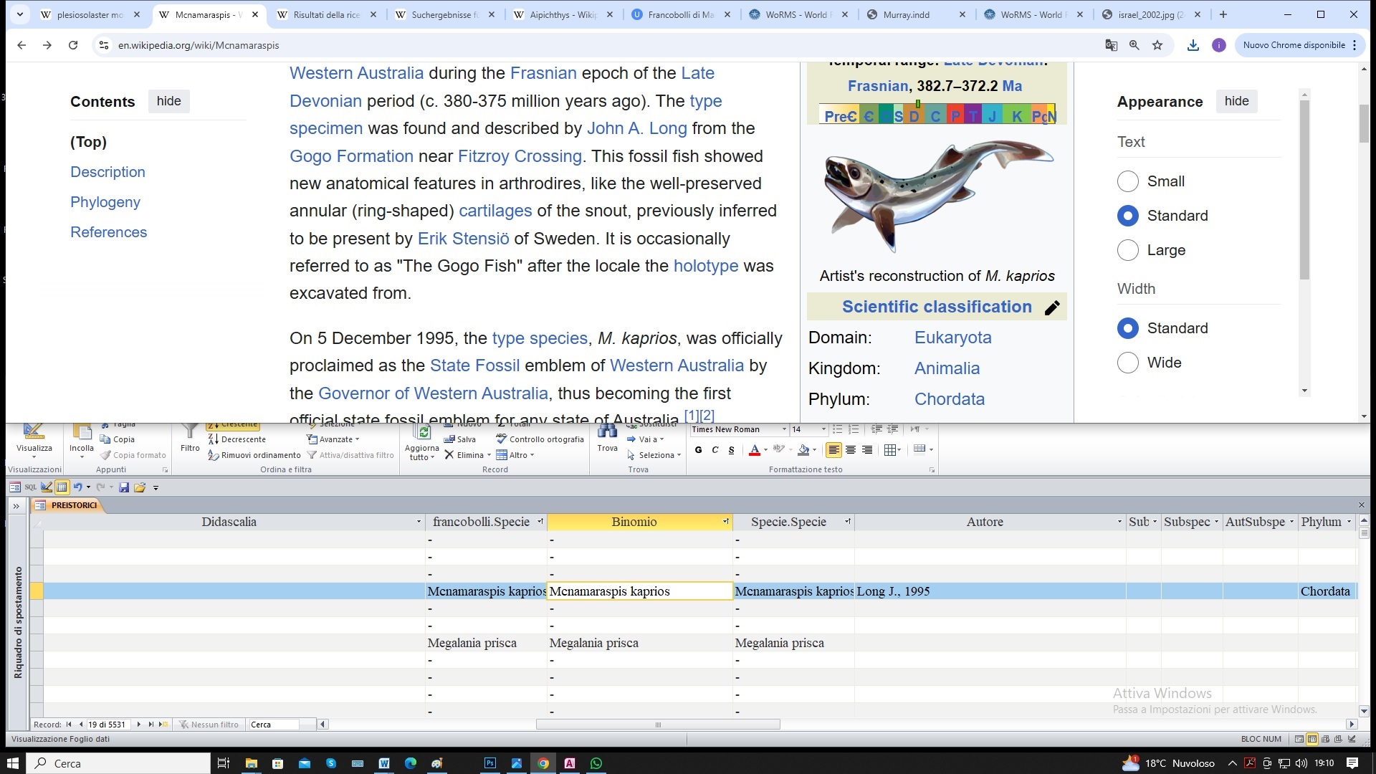Screen dimensions: 1376x774
Task: Toggle underline S formatting button
Action: pyautogui.click(x=731, y=450)
